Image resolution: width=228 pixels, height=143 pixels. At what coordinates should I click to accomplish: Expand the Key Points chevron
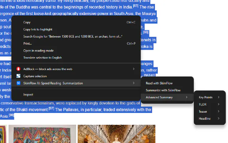click(x=218, y=97)
